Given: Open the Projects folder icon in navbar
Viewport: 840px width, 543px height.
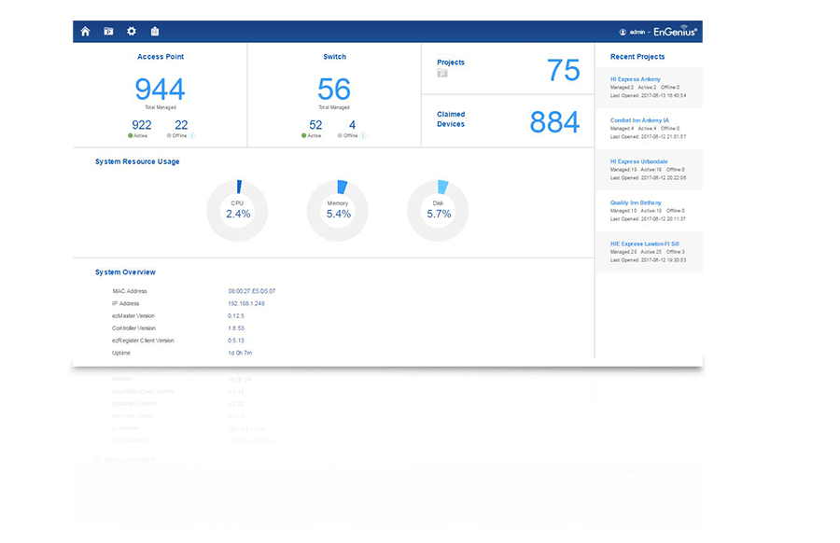Looking at the screenshot, I should 108,32.
